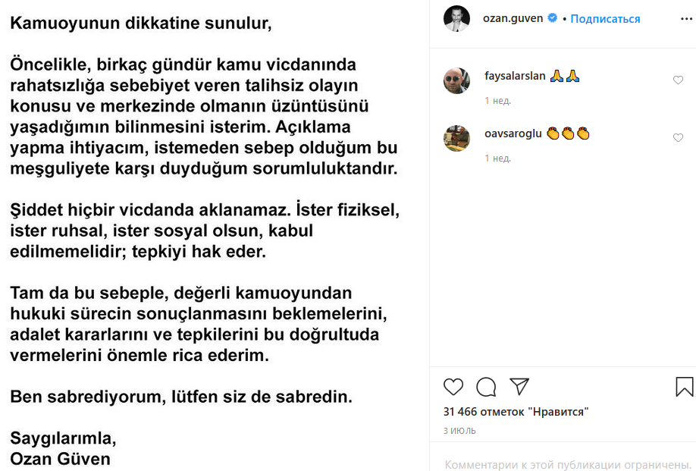This screenshot has height=471, width=696.
Task: Click the praying hands emojis in faysalarslan's comment
Action: point(566,76)
